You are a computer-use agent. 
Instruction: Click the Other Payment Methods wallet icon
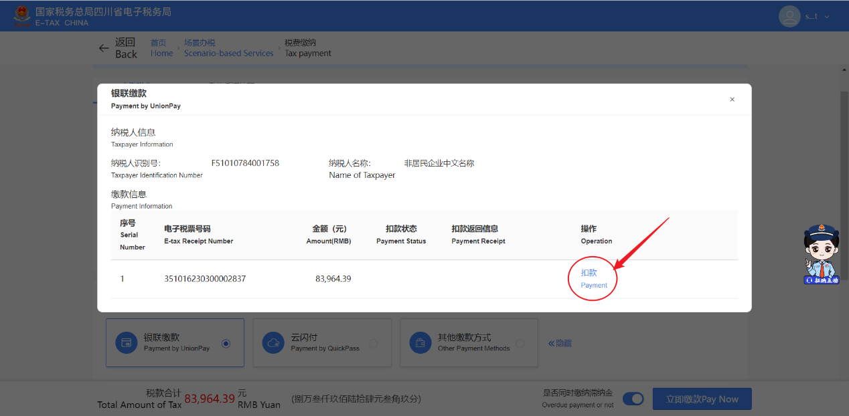click(420, 343)
